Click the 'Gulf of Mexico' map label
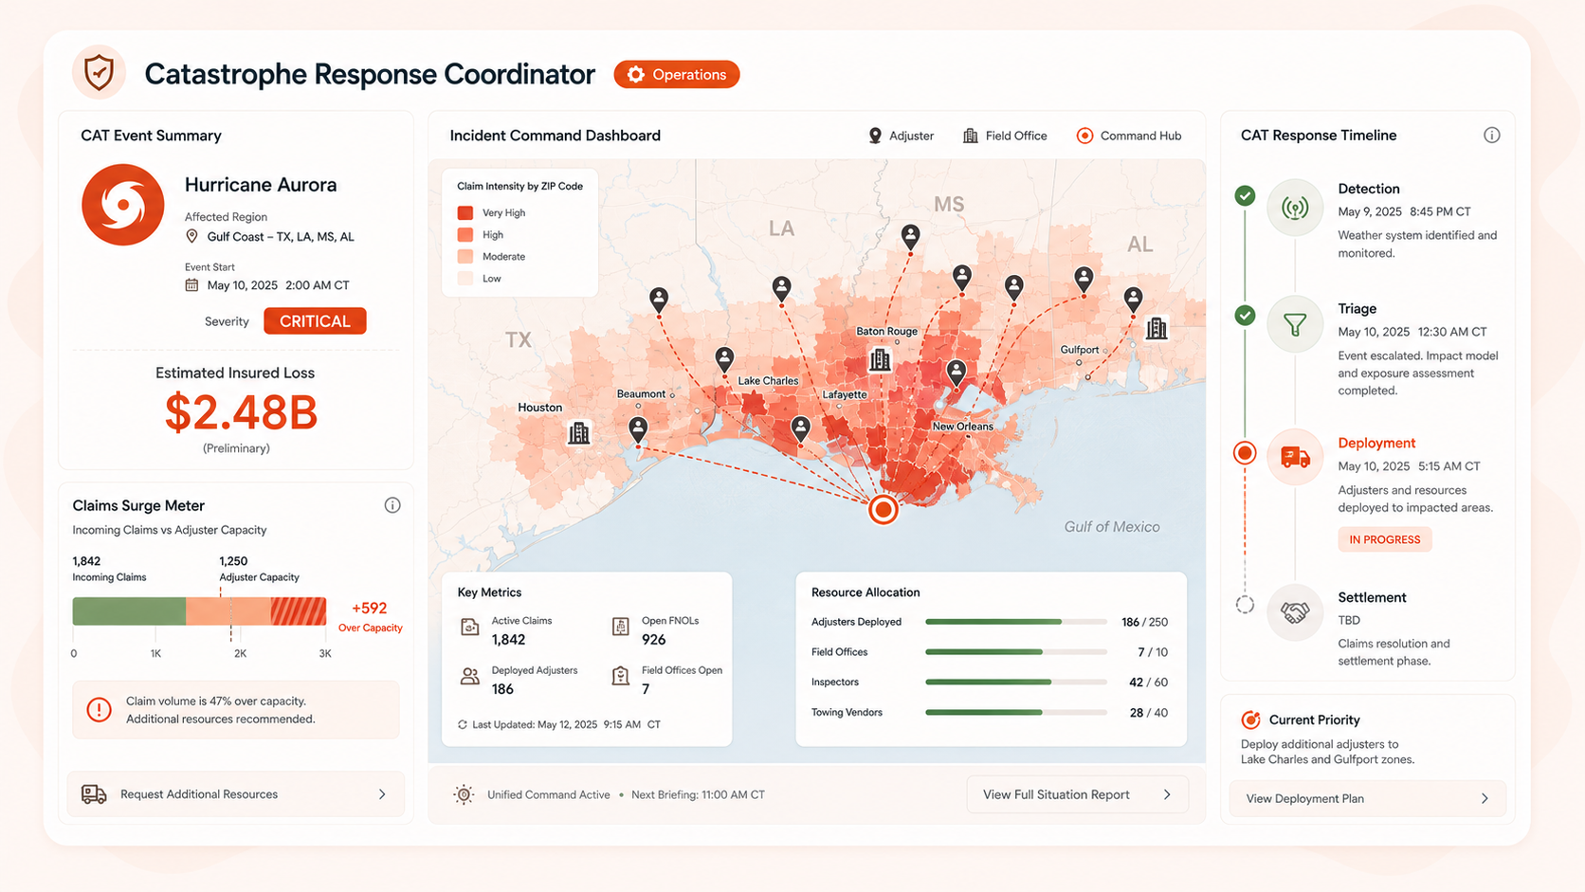Viewport: 1585px width, 892px height. click(1112, 527)
